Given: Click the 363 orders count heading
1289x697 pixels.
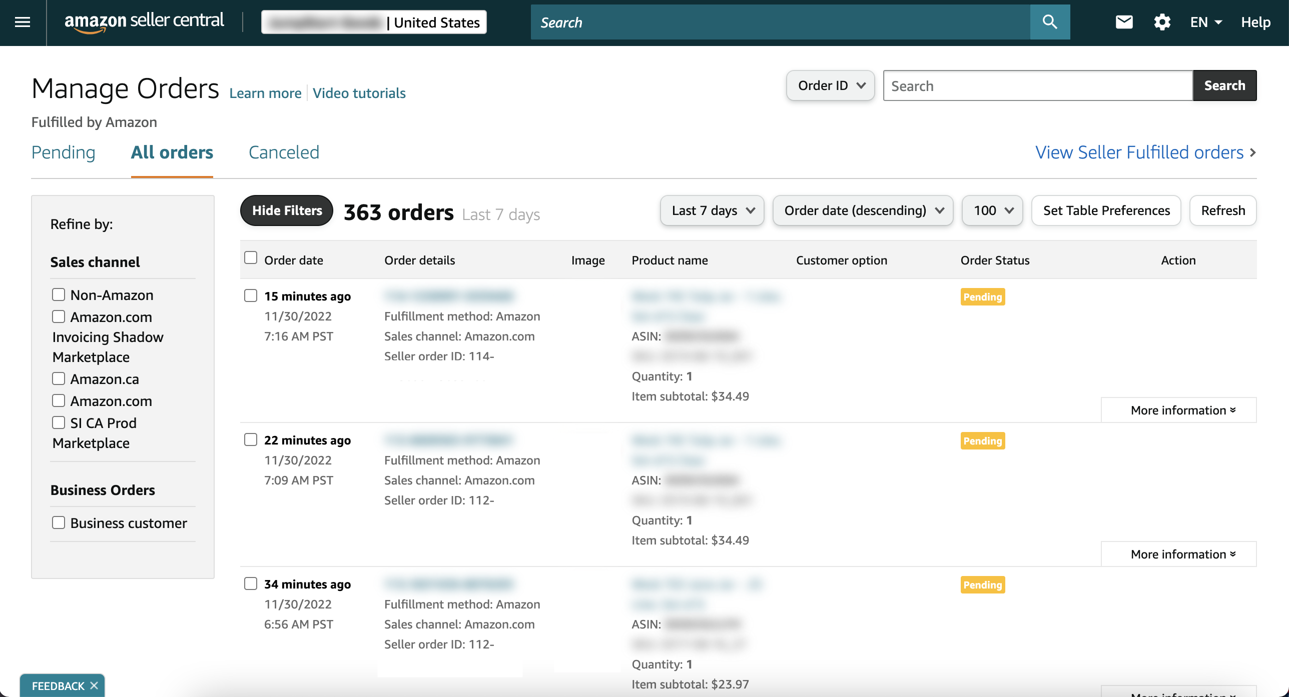Looking at the screenshot, I should 398,212.
